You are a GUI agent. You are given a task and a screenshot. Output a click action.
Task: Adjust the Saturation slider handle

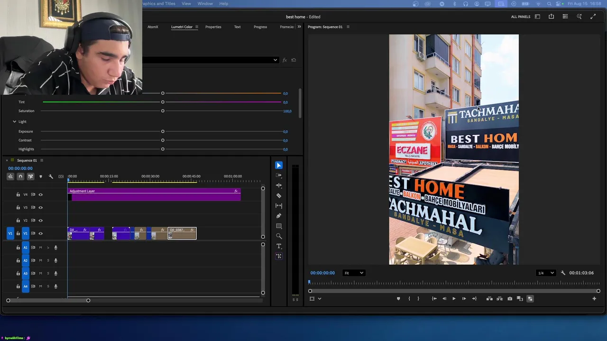point(163,111)
